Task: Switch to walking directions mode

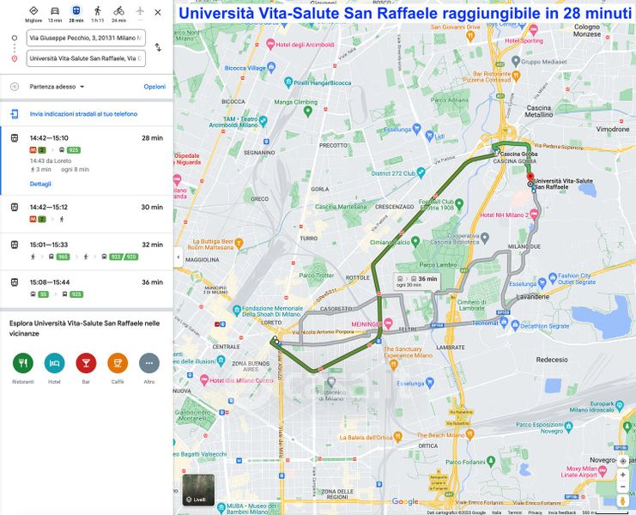Action: click(97, 12)
